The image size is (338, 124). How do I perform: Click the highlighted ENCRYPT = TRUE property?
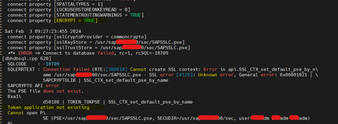pyautogui.click(x=76, y=21)
